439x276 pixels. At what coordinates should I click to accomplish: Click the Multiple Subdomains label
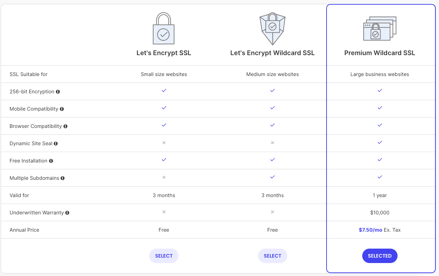(34, 178)
